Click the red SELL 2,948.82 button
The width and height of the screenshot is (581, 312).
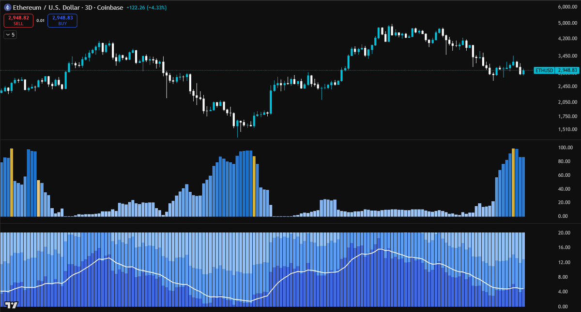[x=18, y=20]
